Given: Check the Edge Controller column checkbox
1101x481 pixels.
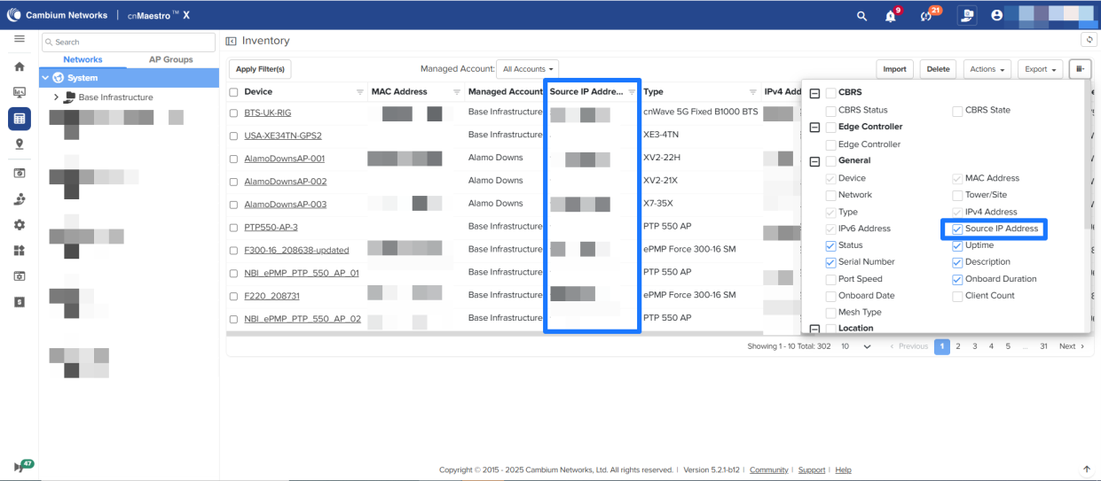Looking at the screenshot, I should [x=830, y=144].
